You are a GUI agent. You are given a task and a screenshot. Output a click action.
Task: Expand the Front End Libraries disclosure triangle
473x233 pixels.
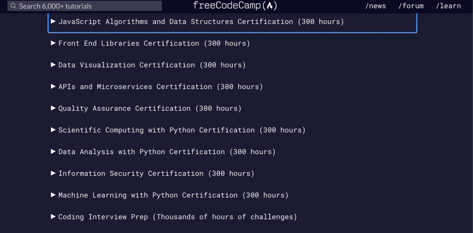[x=54, y=43]
